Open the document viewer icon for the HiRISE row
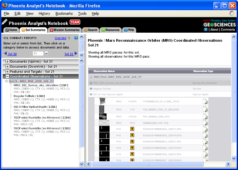This screenshot has height=170, width=238. tap(205, 116)
